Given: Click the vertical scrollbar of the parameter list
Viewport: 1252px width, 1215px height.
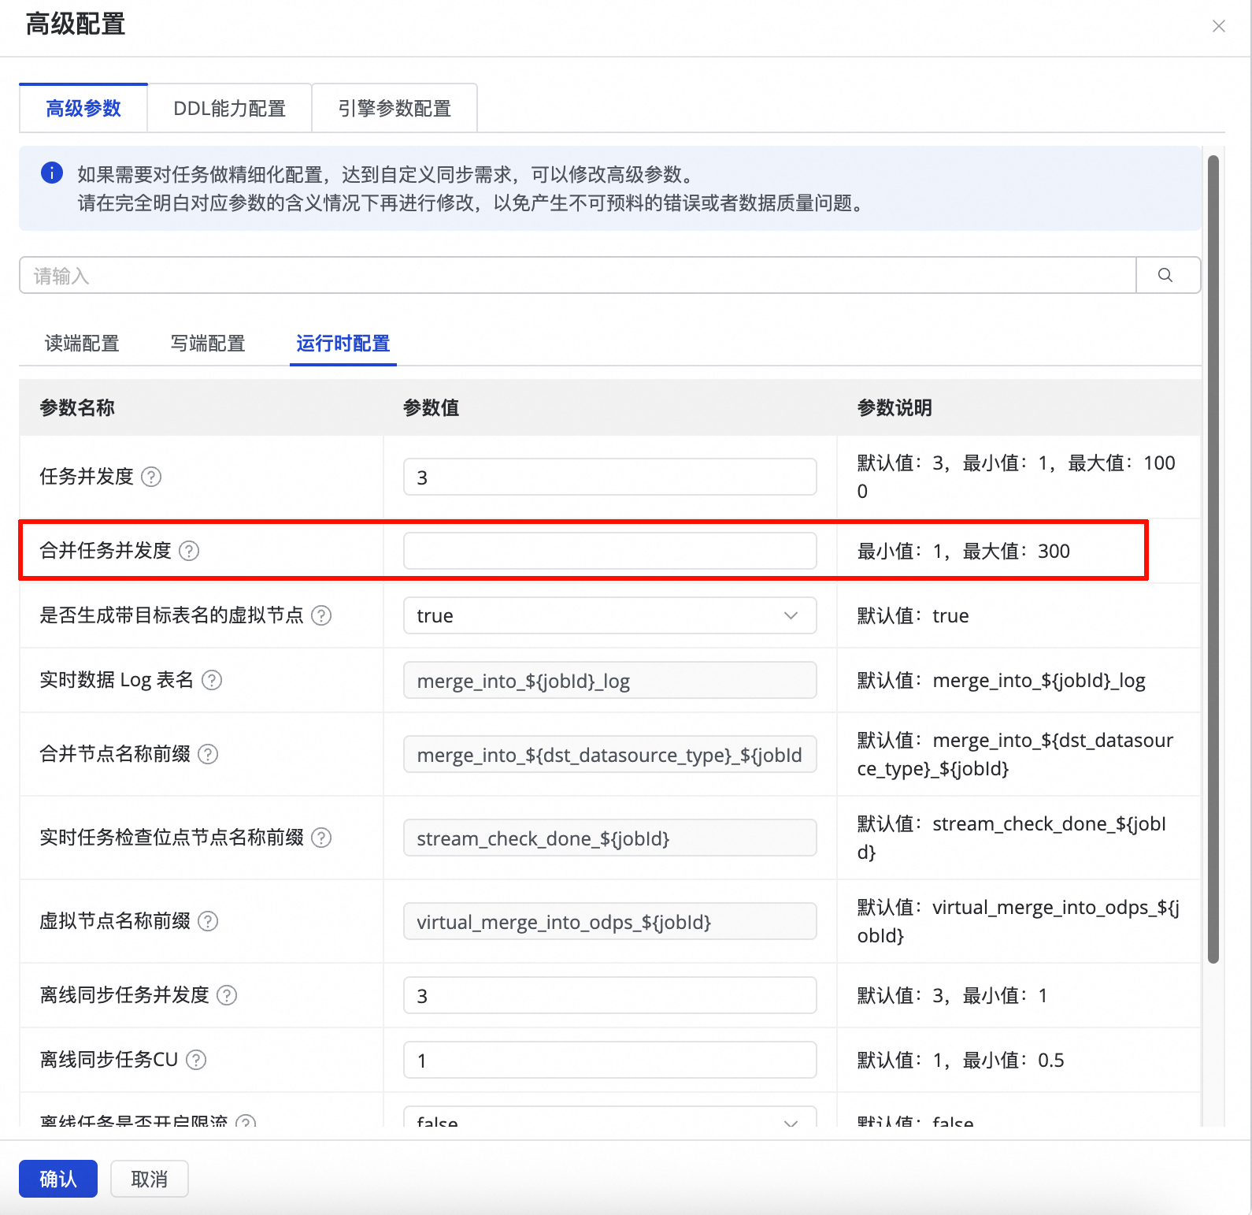Looking at the screenshot, I should [1213, 559].
